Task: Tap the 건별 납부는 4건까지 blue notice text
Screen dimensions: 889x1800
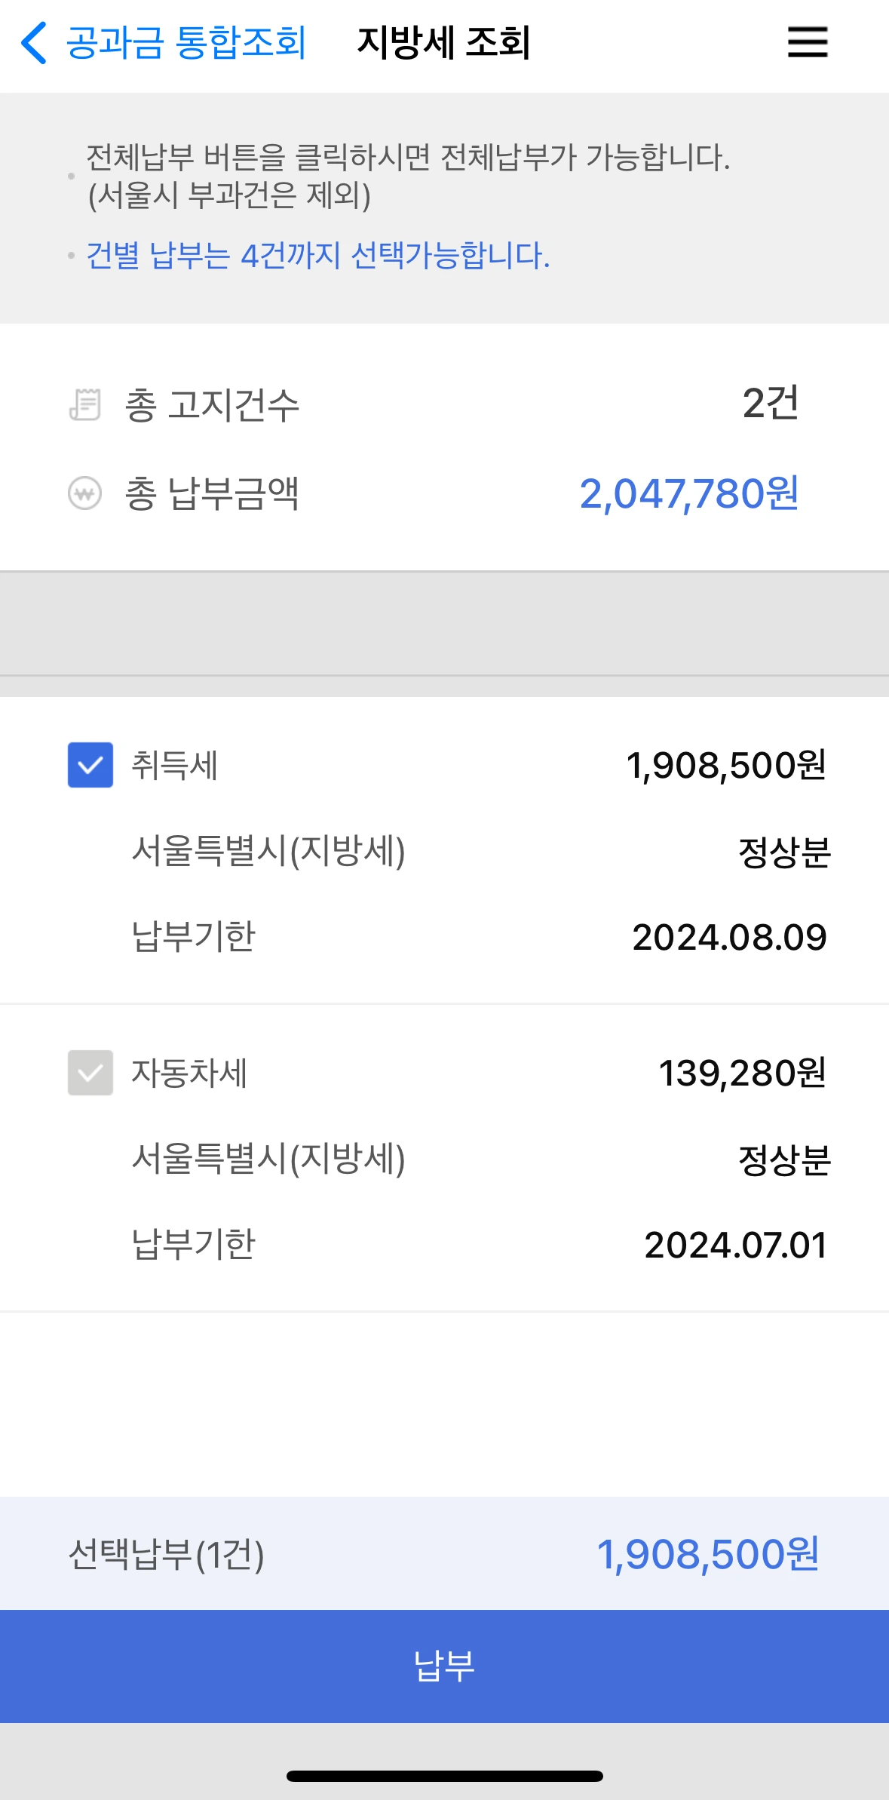Action: [317, 256]
